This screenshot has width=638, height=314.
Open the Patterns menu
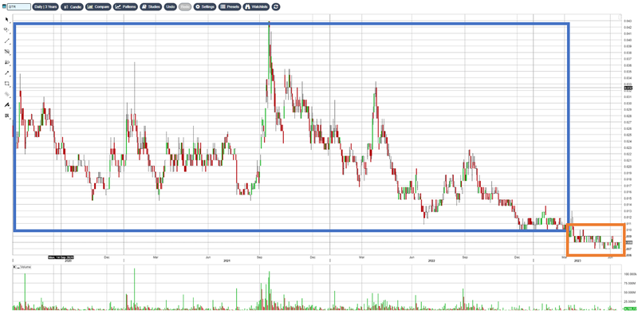[125, 7]
